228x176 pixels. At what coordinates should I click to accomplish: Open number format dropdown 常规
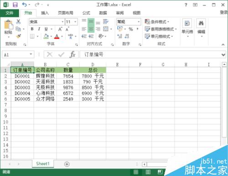tap(139, 22)
